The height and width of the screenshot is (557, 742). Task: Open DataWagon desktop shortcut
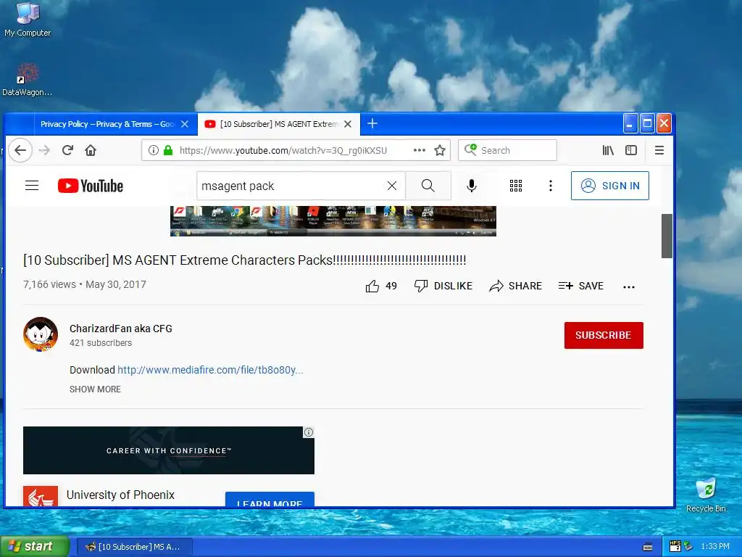[27, 80]
